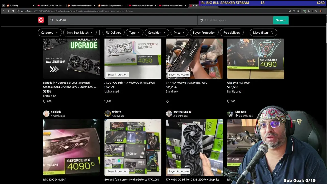Image resolution: width=327 pixels, height=184 pixels.
Task: Like the Gigabyte RTX 4090 listing heart
Action: (x=229, y=101)
